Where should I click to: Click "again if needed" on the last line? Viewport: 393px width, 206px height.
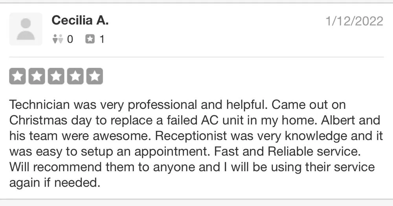[53, 183]
